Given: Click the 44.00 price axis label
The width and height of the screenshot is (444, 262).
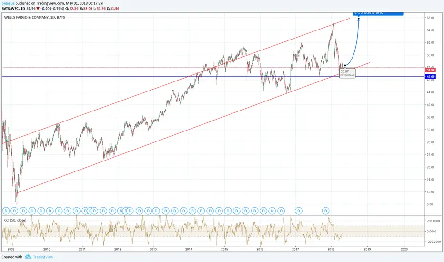Looking at the screenshot, I should click(x=430, y=92).
